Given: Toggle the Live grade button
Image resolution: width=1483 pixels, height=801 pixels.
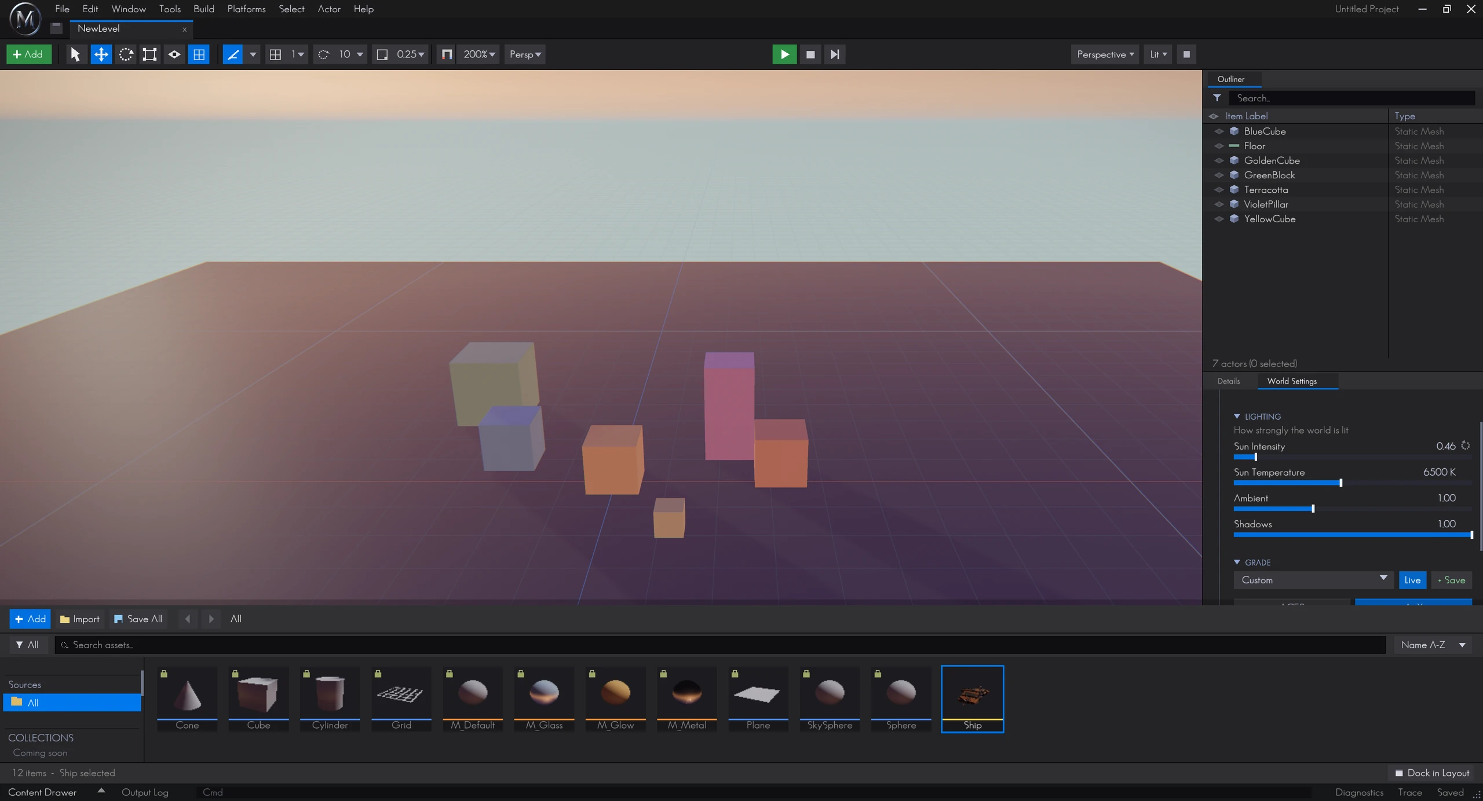Looking at the screenshot, I should tap(1412, 580).
